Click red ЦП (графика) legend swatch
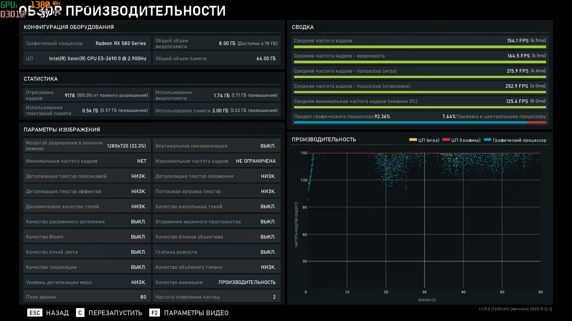 pos(446,140)
